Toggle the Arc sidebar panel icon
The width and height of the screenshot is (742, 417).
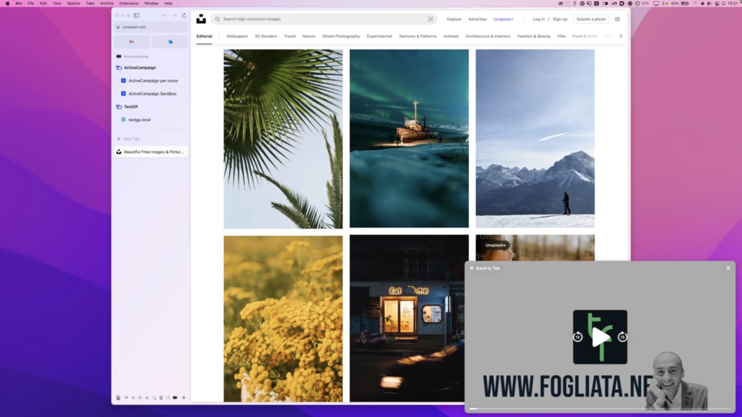click(x=137, y=16)
